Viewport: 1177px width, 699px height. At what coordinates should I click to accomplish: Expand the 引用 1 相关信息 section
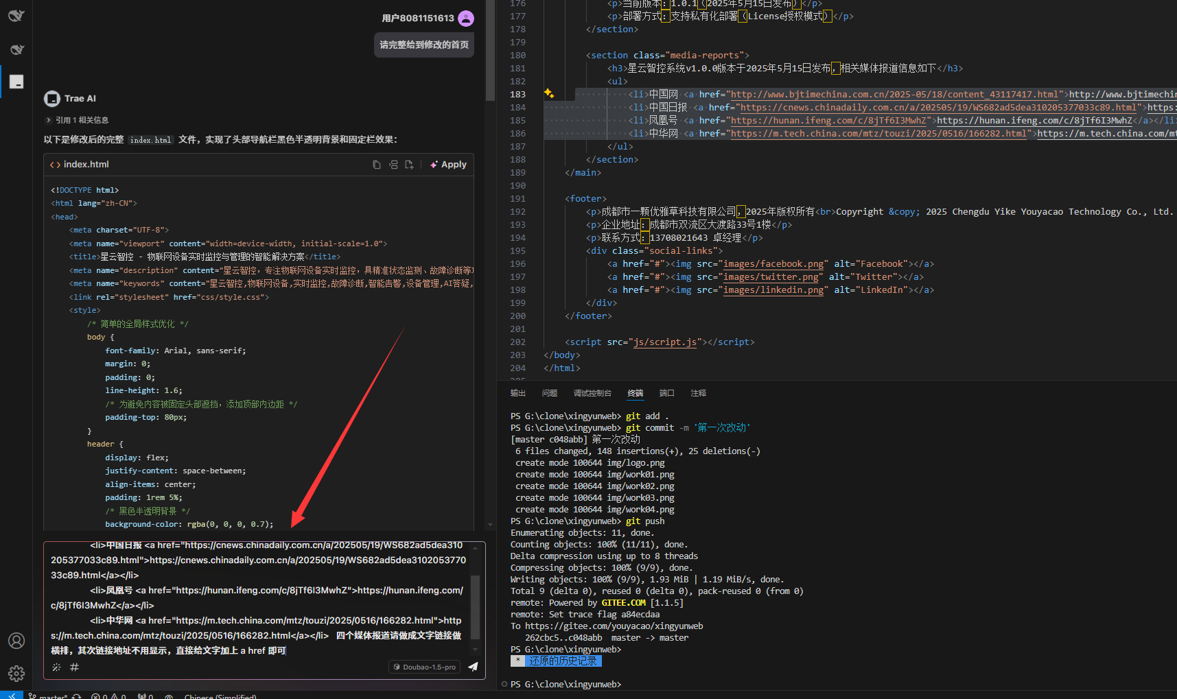coord(77,120)
